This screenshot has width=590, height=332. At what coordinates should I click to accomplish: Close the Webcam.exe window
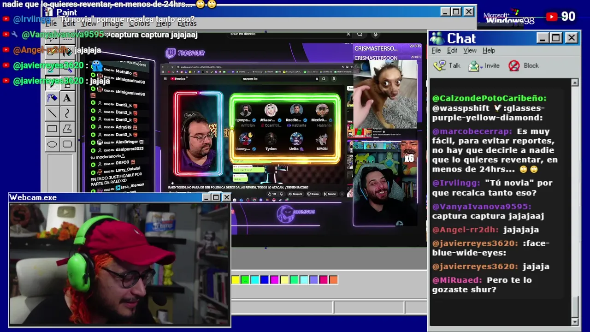click(x=226, y=197)
